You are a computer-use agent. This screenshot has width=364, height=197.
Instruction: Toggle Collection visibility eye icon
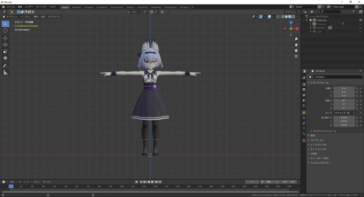coord(360,20)
